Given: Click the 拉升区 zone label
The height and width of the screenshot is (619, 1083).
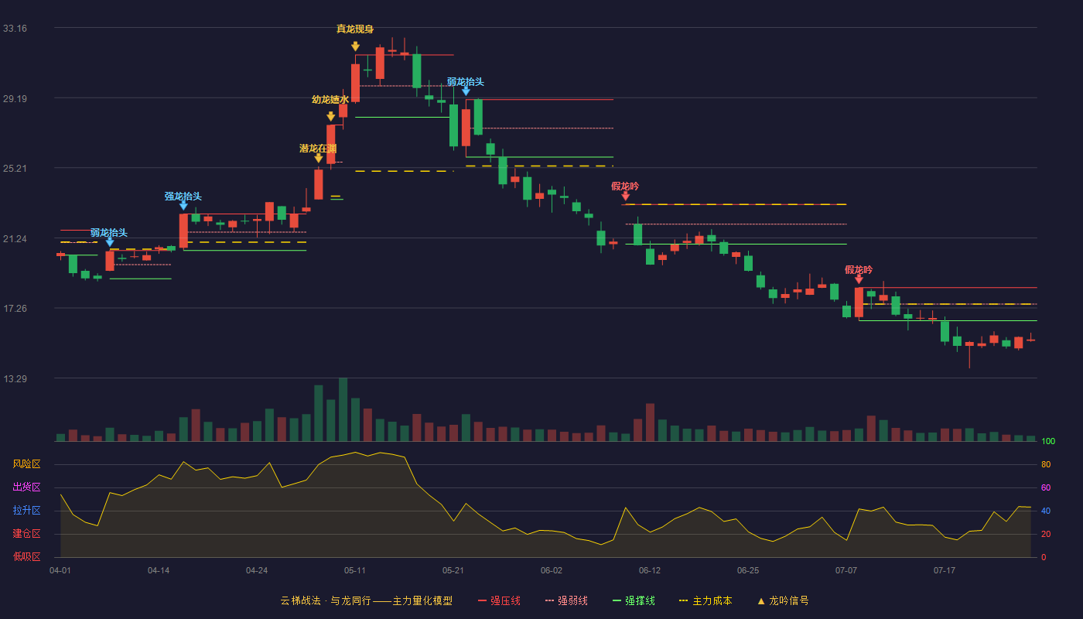Looking at the screenshot, I should click(26, 511).
